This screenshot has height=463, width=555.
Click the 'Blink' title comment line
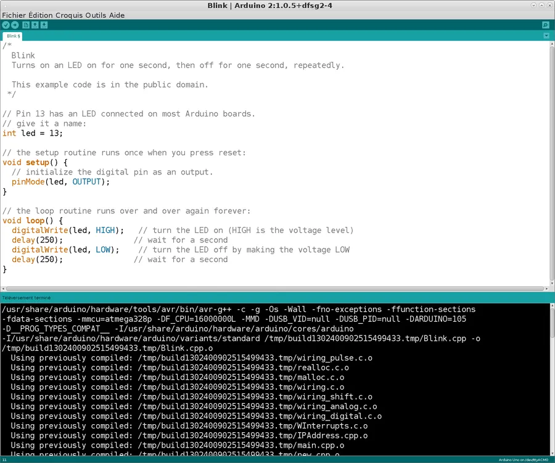(x=23, y=55)
